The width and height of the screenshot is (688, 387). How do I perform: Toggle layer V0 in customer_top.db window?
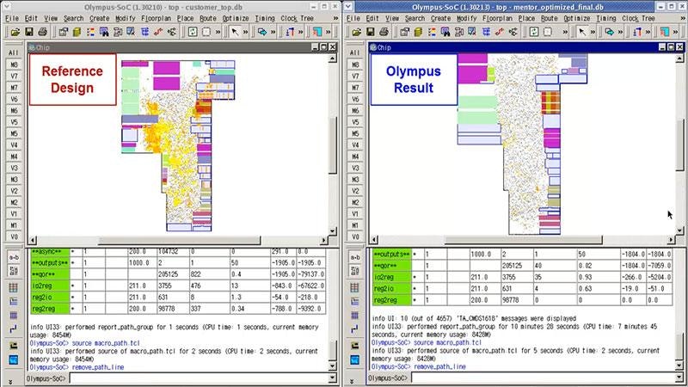pyautogui.click(x=14, y=236)
